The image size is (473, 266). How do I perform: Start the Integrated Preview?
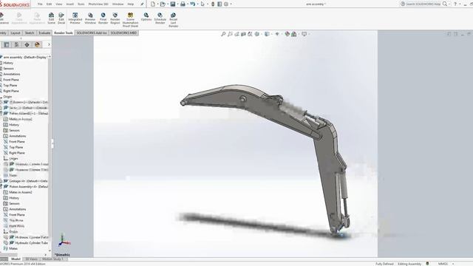(x=75, y=18)
